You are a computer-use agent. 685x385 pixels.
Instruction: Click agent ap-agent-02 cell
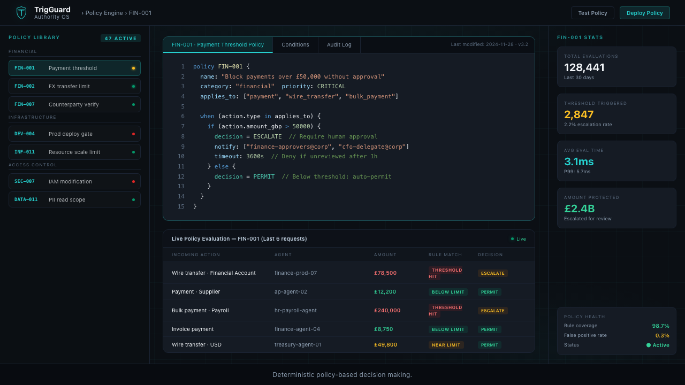point(291,292)
